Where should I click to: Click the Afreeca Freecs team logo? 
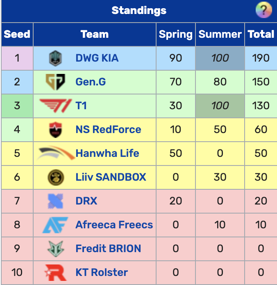55,225
